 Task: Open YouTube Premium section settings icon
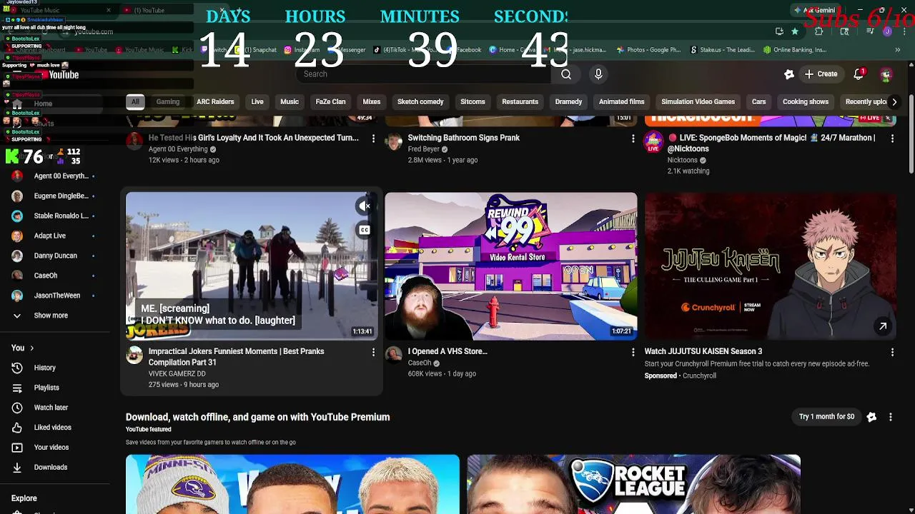[871, 417]
